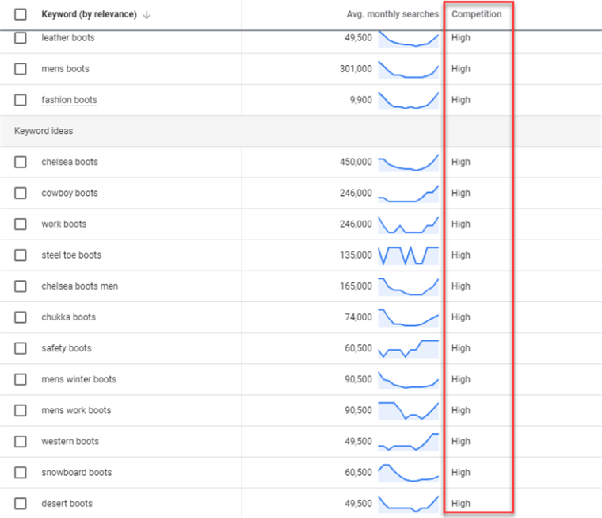This screenshot has width=602, height=518.
Task: Open the fashion boots keyword
Action: [x=69, y=100]
